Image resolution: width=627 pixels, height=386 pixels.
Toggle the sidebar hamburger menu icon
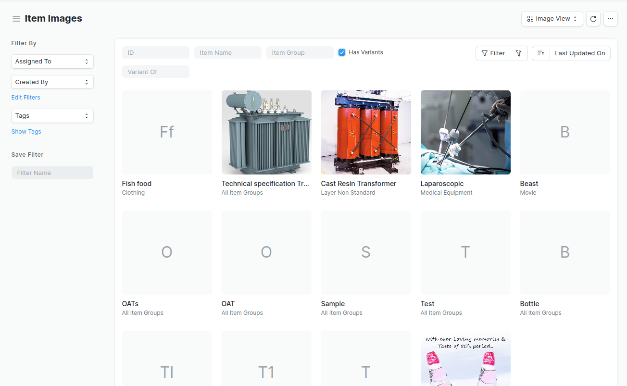coord(16,19)
